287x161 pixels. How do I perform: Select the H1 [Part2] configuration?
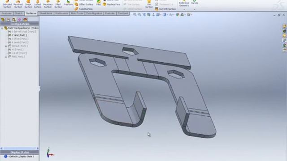16,50
